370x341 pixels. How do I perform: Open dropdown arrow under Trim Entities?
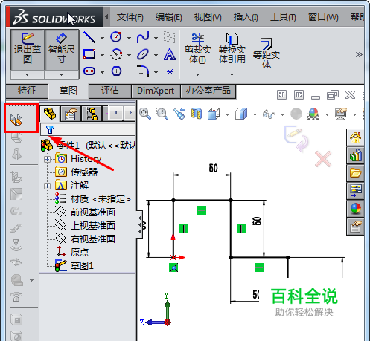click(x=197, y=74)
